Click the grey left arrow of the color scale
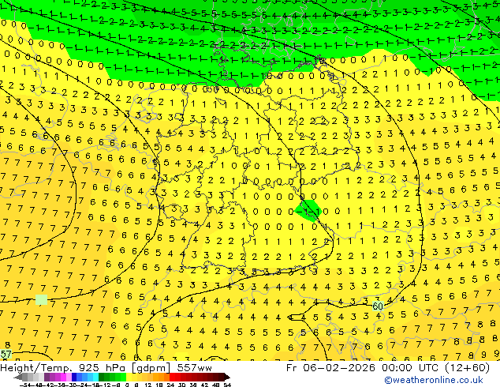 (x=18, y=377)
